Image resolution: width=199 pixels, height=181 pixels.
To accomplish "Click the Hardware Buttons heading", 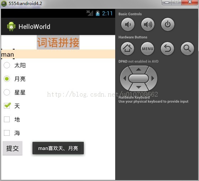I will (x=133, y=37).
